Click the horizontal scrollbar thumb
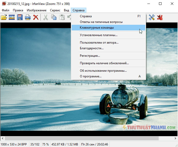Viewport: 178px width, 147px height. (x=82, y=138)
